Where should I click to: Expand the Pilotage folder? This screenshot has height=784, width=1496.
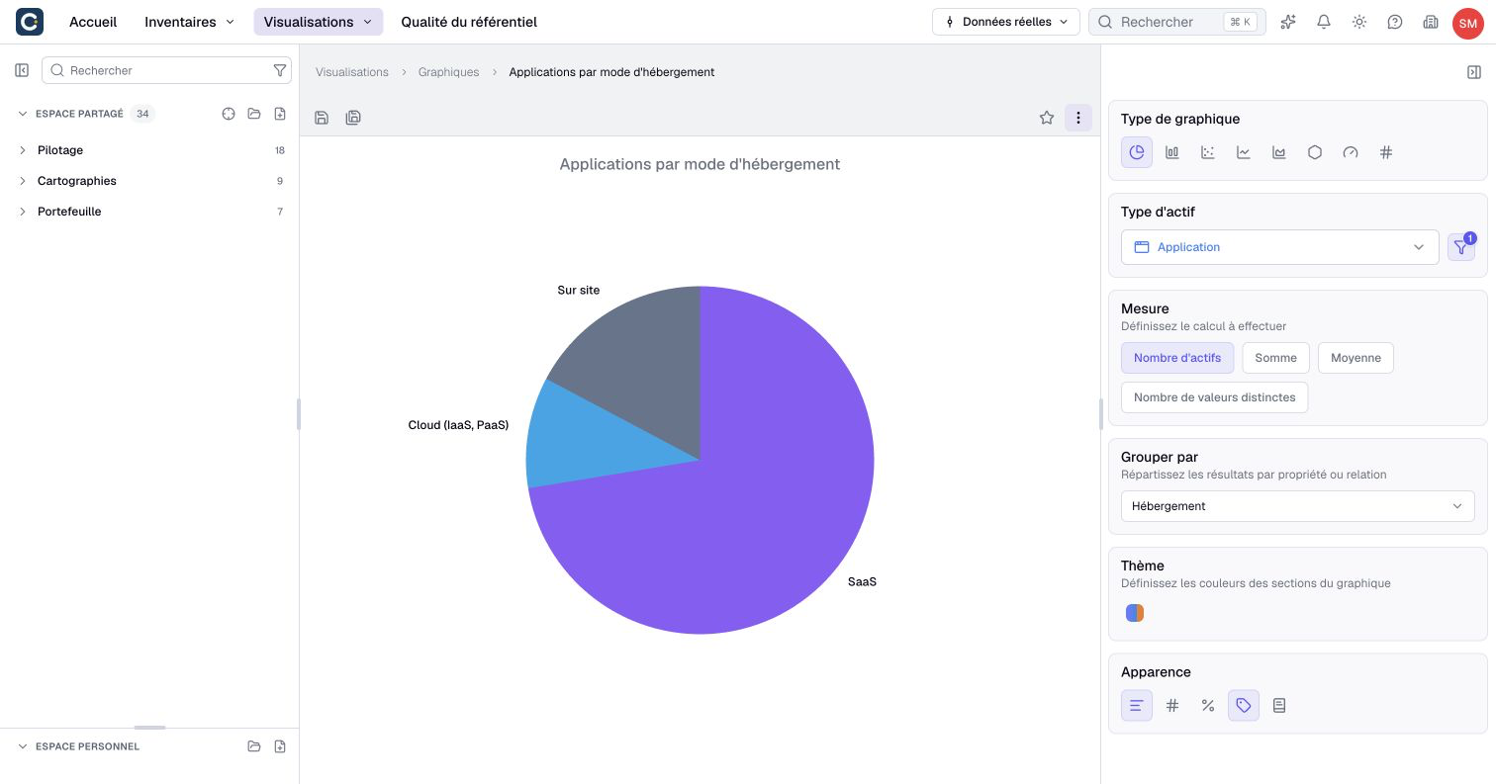pos(22,150)
